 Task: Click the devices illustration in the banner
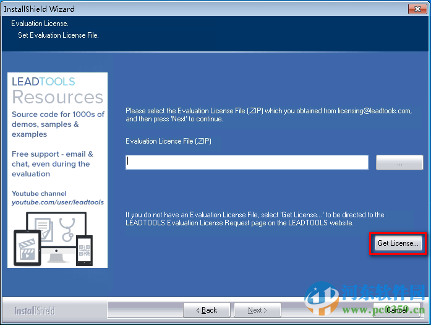53,239
